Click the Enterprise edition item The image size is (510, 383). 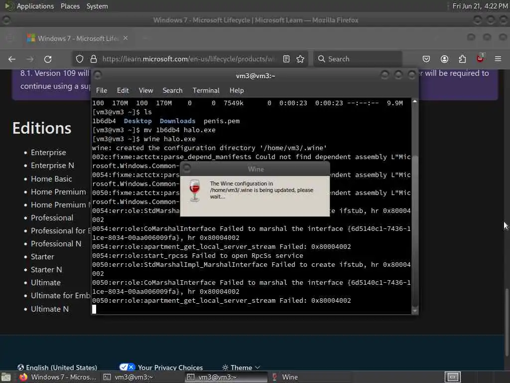(48, 153)
